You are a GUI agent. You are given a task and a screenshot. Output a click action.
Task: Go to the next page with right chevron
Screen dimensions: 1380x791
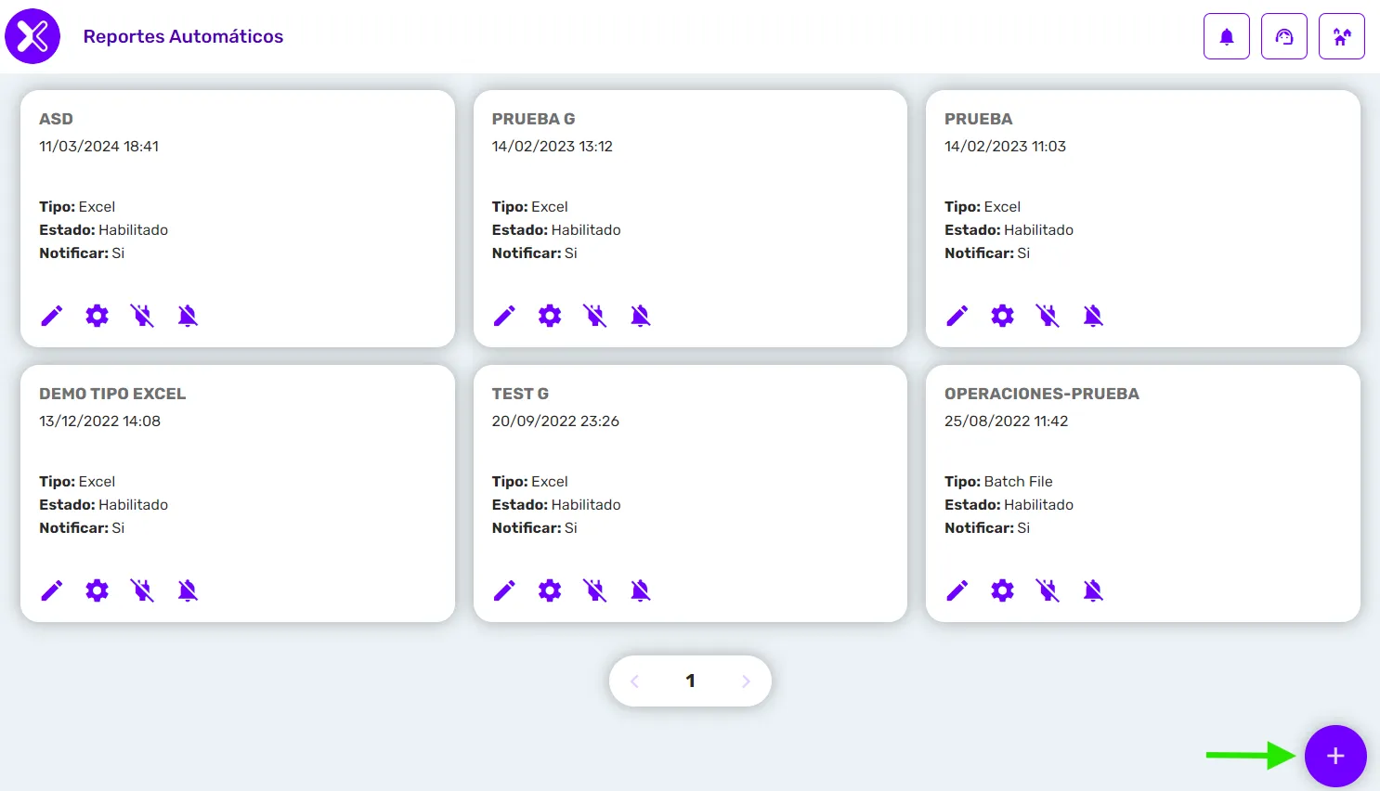[x=746, y=681]
